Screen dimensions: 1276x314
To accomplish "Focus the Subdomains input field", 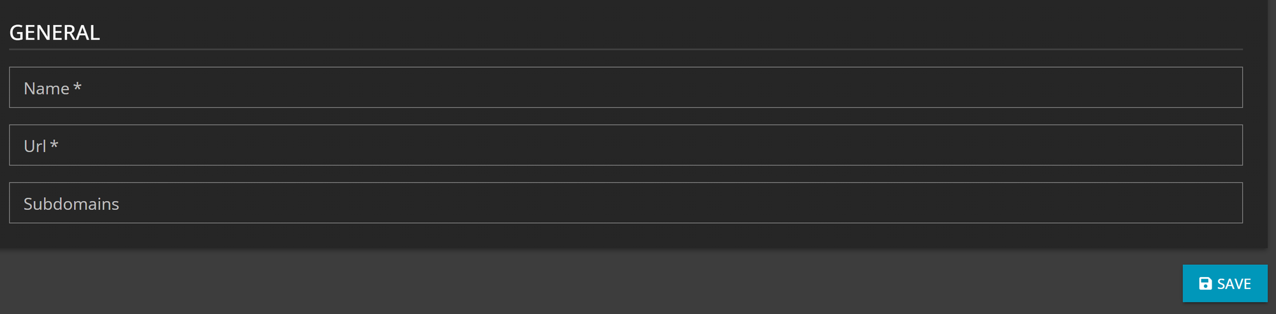I will (x=626, y=203).
